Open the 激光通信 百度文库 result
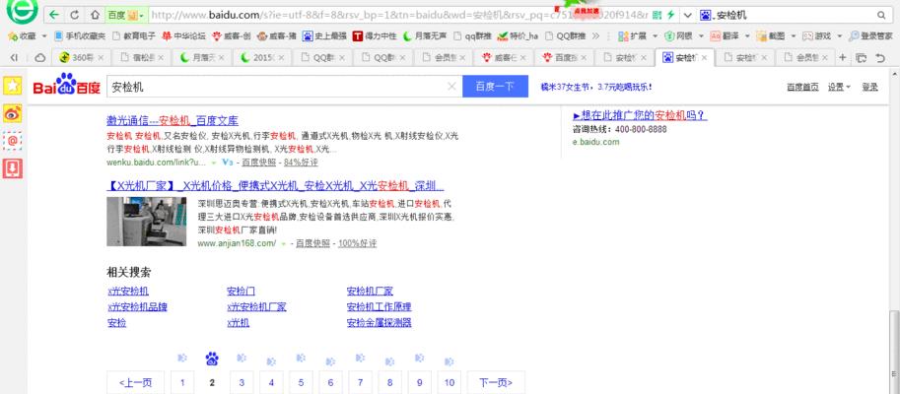 (173, 120)
